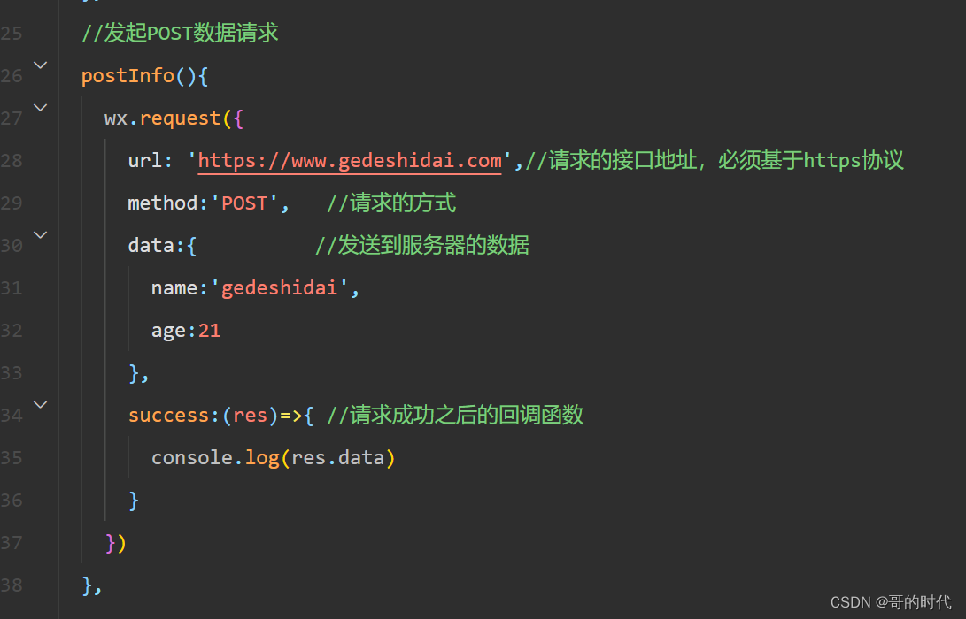Viewport: 966px width, 619px height.
Task: Click line number 32 in gutter
Action: click(x=12, y=331)
